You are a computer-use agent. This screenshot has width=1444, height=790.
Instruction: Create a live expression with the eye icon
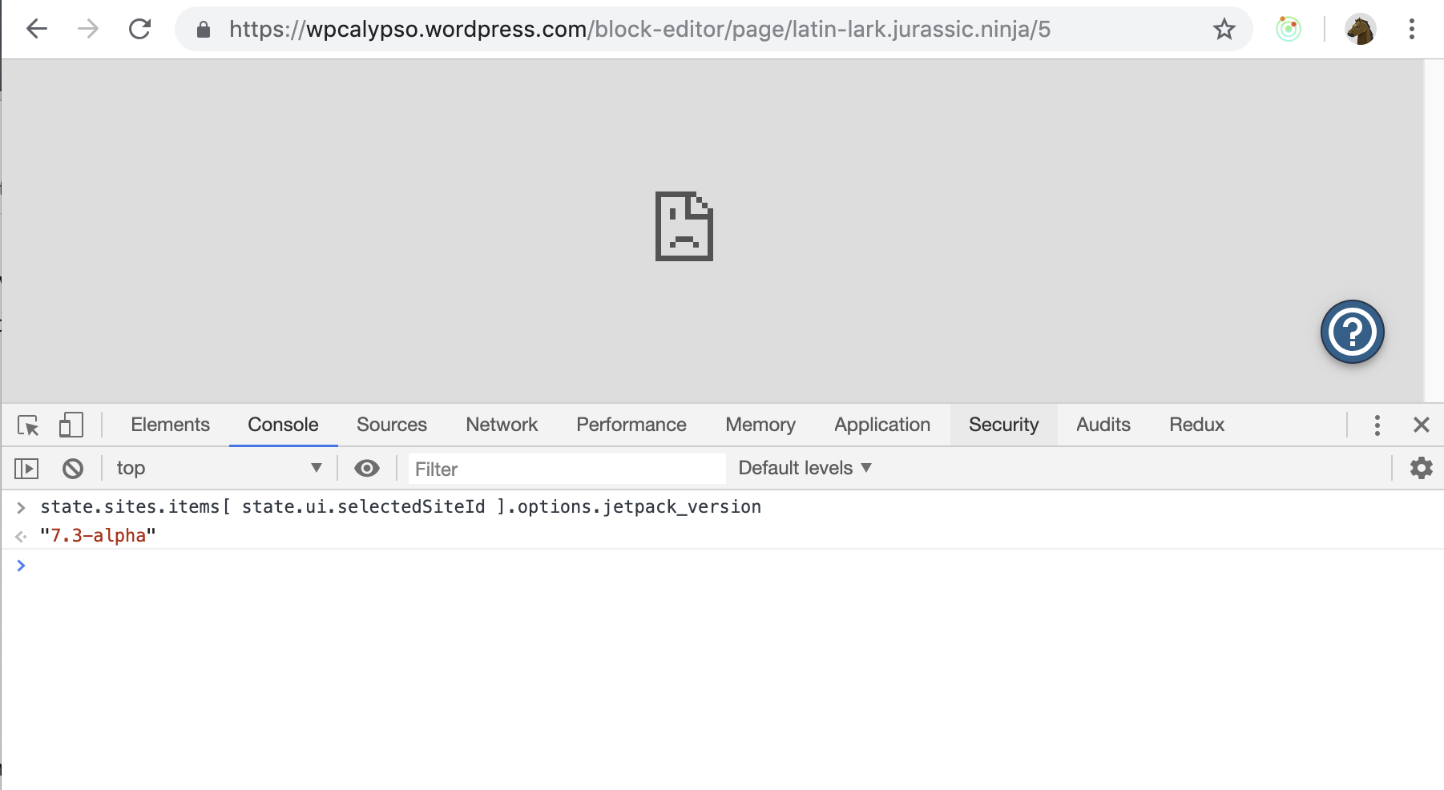click(367, 468)
